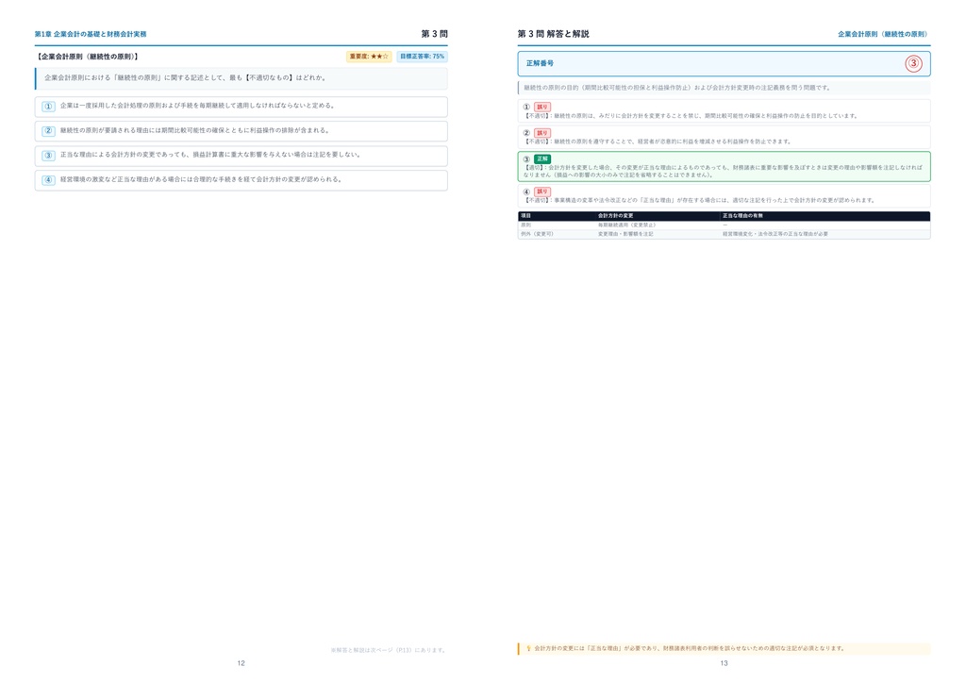
Task: Click the 重要度 star rating badge
Action: tap(369, 57)
